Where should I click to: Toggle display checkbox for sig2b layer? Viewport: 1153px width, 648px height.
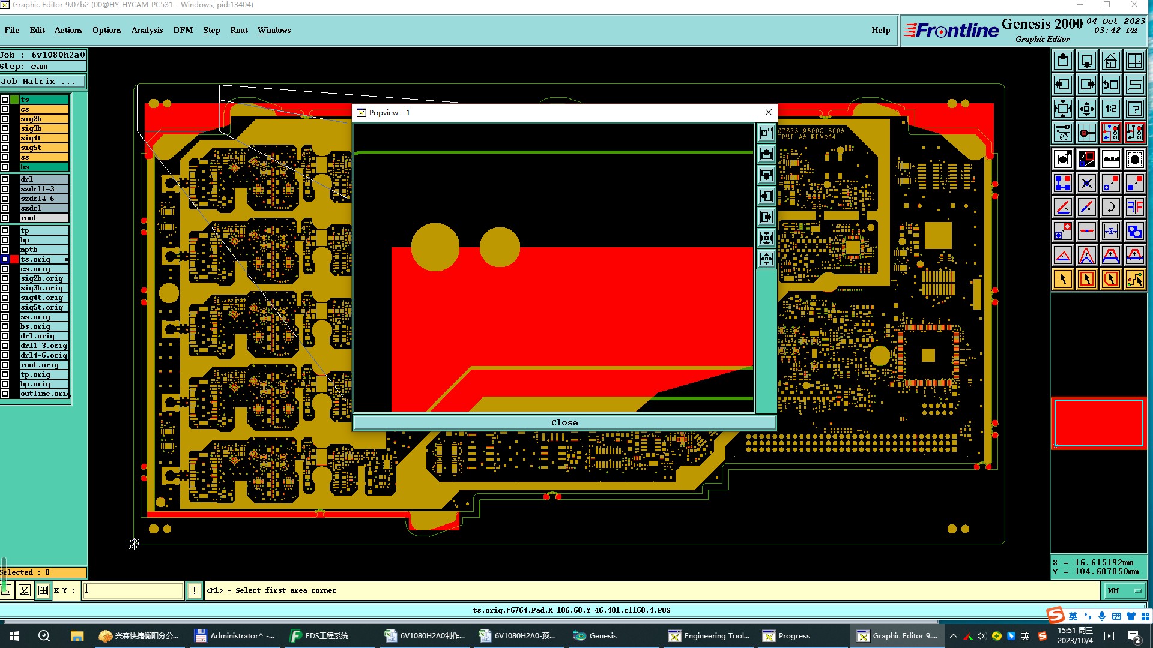coord(5,119)
